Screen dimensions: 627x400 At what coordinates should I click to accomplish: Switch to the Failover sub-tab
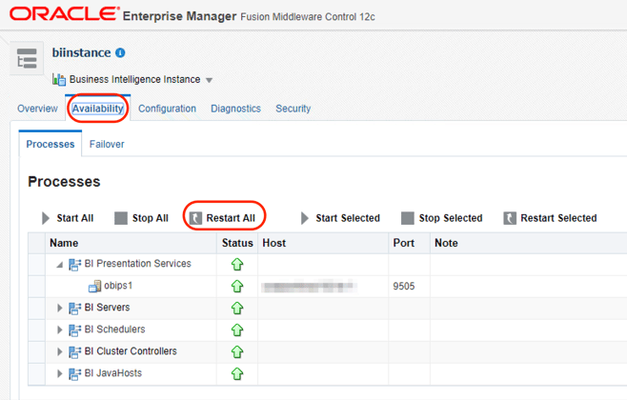[107, 144]
